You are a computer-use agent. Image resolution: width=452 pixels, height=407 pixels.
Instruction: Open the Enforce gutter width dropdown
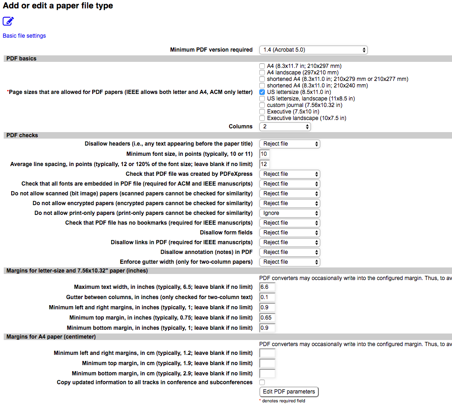coord(290,262)
